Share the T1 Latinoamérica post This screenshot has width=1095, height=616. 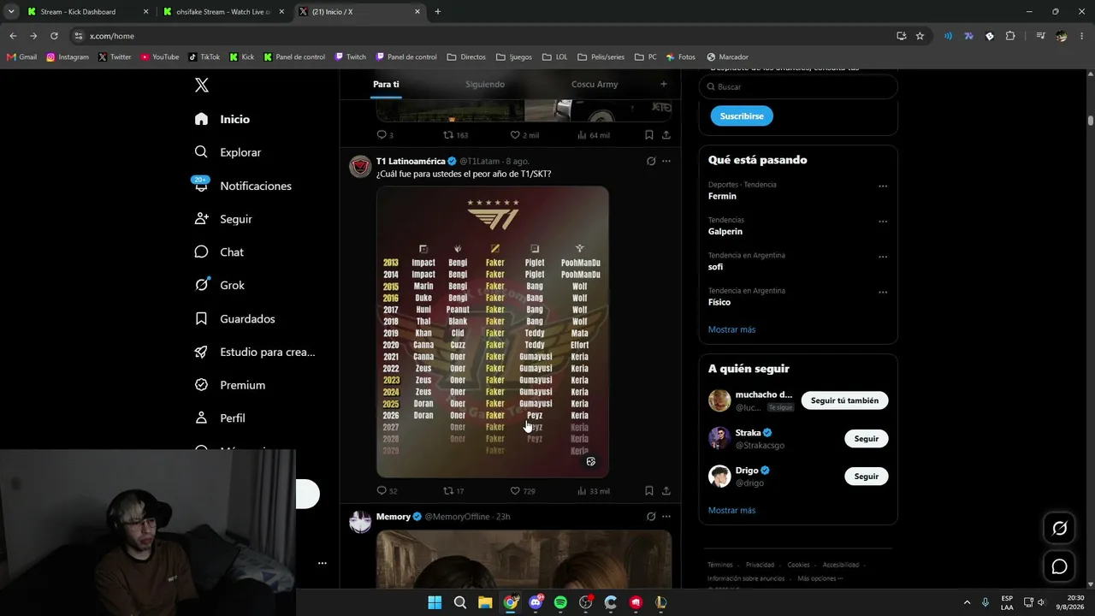click(x=666, y=491)
